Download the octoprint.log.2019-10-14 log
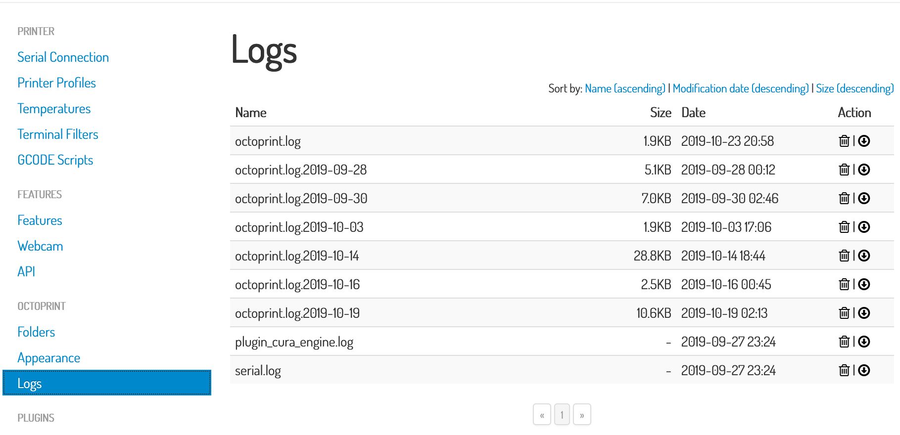 (864, 256)
